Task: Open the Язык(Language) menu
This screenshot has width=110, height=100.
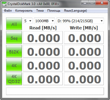Action: [75, 11]
